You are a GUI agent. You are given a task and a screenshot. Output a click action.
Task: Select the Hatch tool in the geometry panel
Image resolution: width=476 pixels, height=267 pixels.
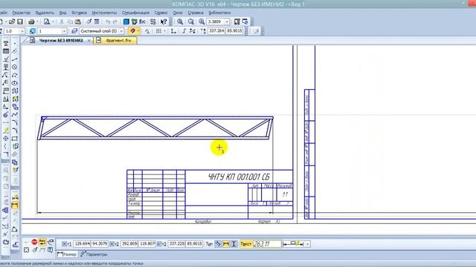coord(15,154)
